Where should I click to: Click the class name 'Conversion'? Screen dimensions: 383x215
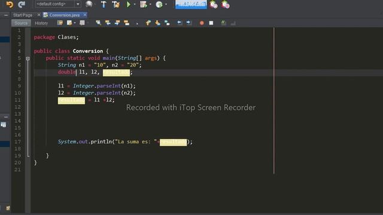tap(88, 51)
